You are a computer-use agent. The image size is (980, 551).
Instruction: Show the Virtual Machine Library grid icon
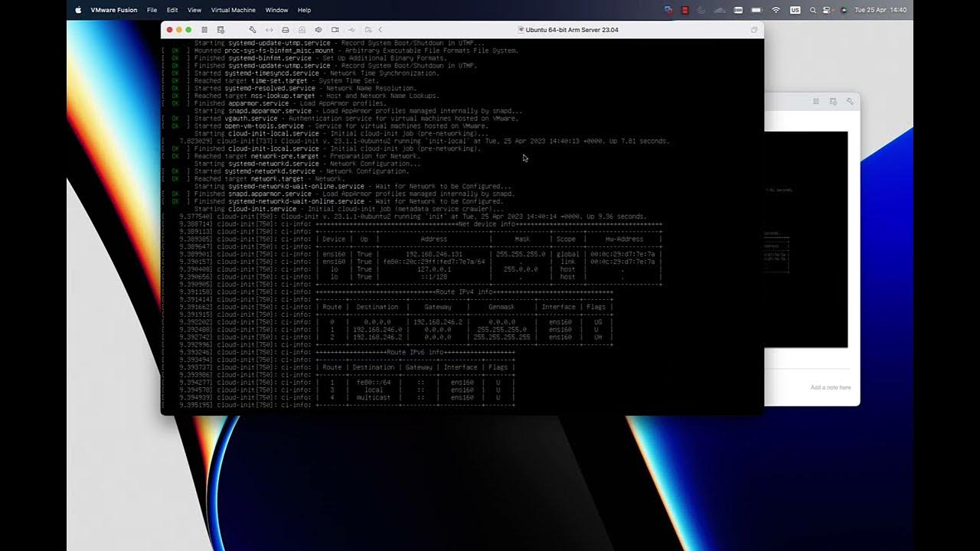[204, 28]
